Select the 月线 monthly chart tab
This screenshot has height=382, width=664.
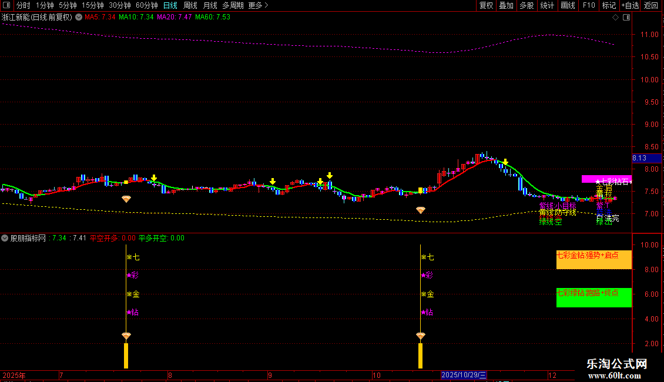(x=210, y=5)
